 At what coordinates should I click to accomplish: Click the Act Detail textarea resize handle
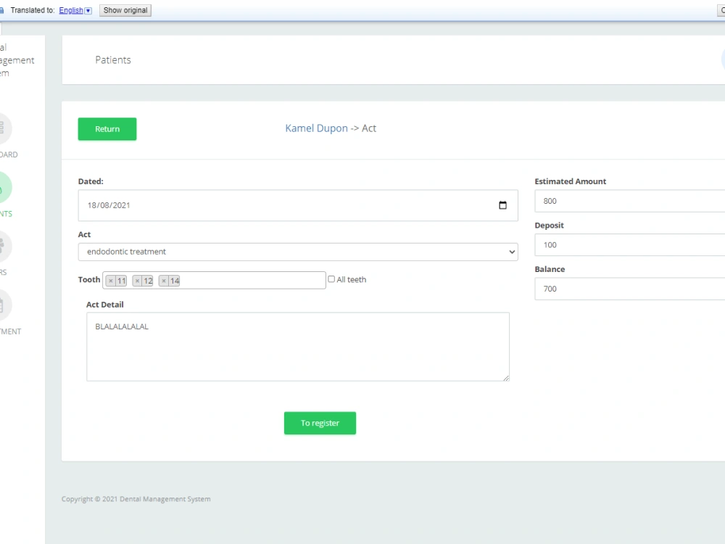506,378
